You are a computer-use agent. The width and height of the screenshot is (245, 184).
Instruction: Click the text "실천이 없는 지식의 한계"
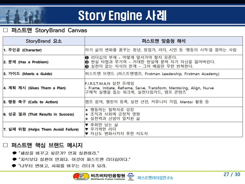point(142,66)
